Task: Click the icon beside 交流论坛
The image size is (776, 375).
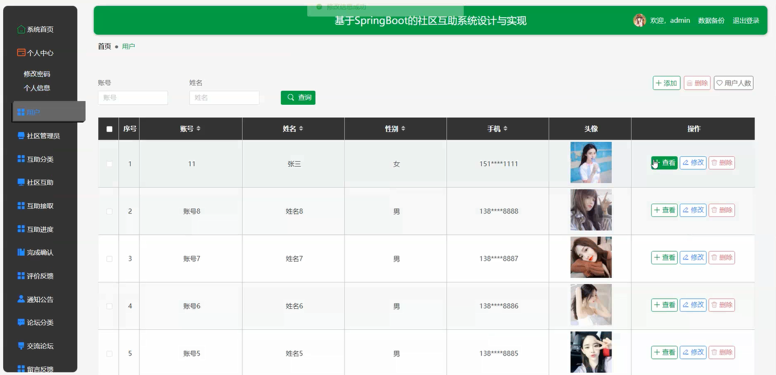Action: click(21, 346)
